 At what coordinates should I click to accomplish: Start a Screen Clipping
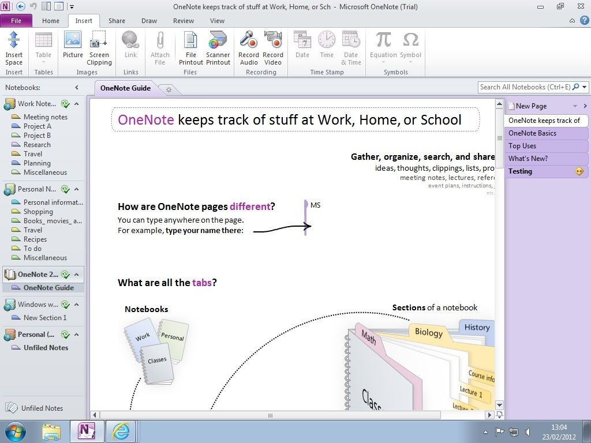(x=99, y=48)
